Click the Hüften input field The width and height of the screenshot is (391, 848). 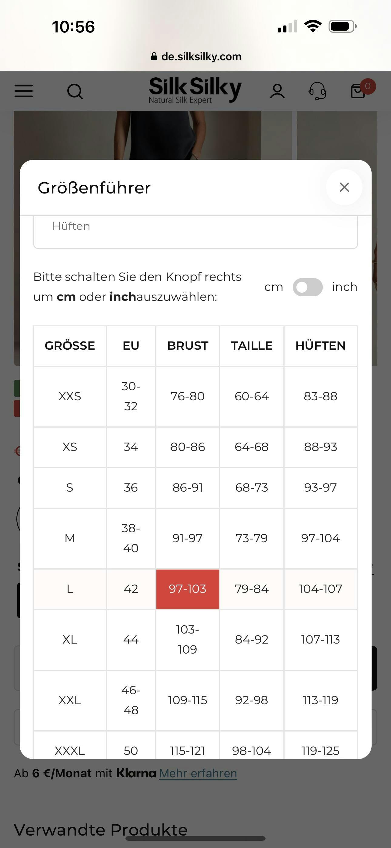[x=195, y=231]
